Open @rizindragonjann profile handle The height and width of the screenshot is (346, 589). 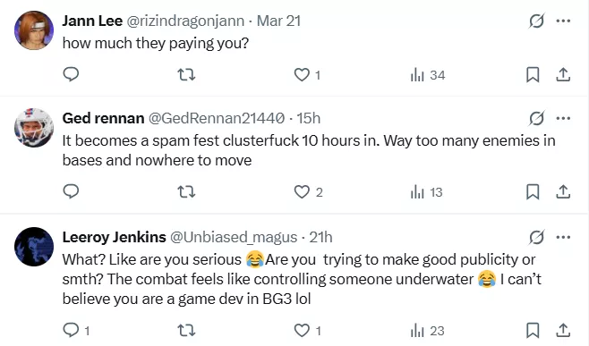185,21
